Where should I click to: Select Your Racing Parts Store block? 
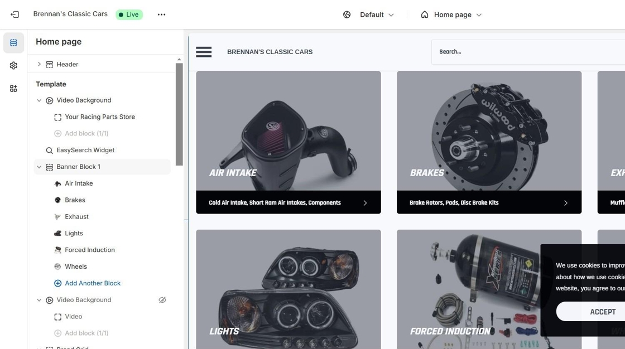[103, 117]
